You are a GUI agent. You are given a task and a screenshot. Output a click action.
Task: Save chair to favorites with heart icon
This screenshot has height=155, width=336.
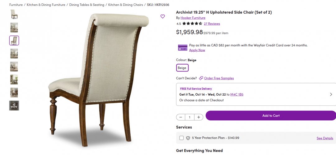(x=163, y=16)
